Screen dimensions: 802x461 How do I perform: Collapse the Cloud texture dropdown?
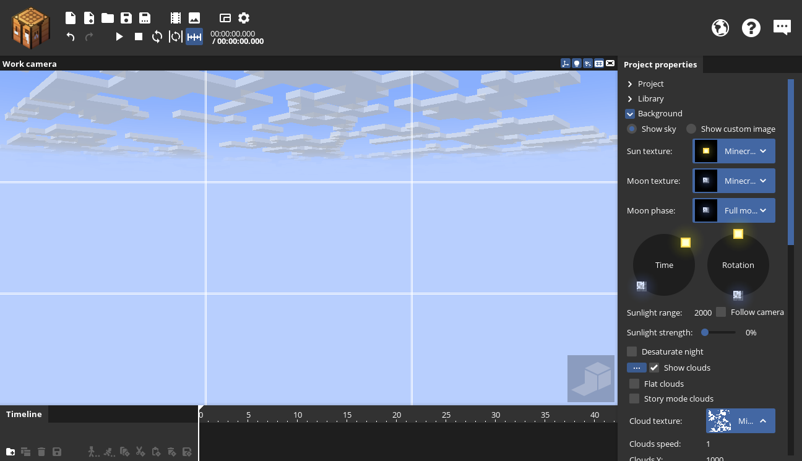pyautogui.click(x=741, y=421)
